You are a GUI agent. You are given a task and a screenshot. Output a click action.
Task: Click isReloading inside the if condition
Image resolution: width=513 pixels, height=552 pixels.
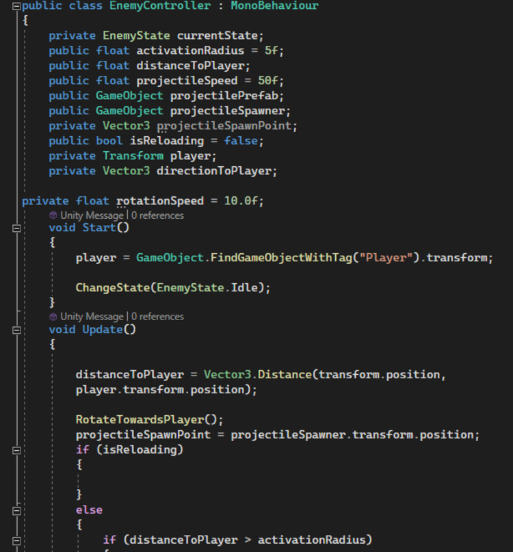coord(140,450)
